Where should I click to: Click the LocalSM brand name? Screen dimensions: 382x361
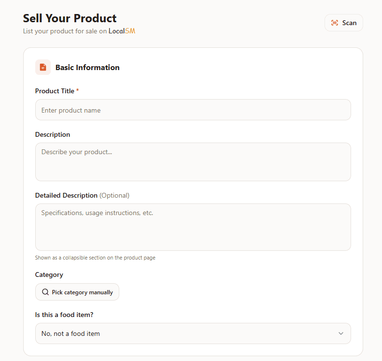point(122,31)
